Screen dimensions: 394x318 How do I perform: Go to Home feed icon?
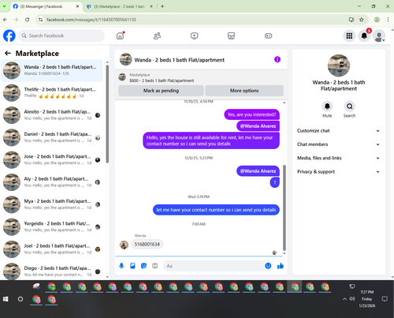coord(120,36)
